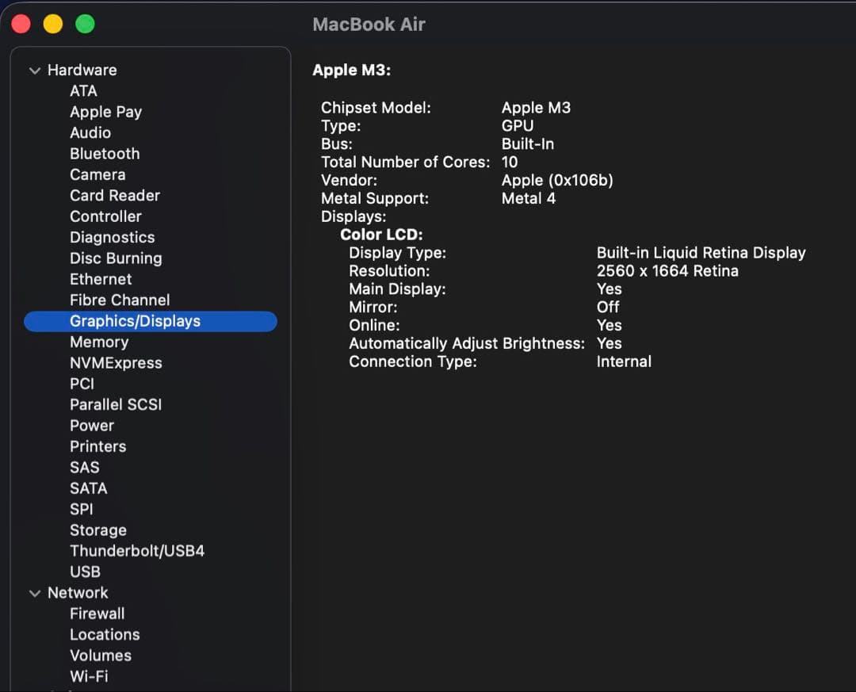Select Disc Burning entry
Image resolution: width=856 pixels, height=692 pixels.
pyautogui.click(x=116, y=258)
